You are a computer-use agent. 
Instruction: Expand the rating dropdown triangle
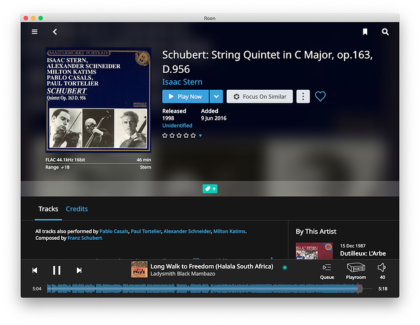[201, 136]
